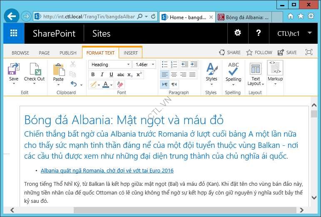
Task: Switch to the INSERT ribbon tab
Action: (x=130, y=53)
